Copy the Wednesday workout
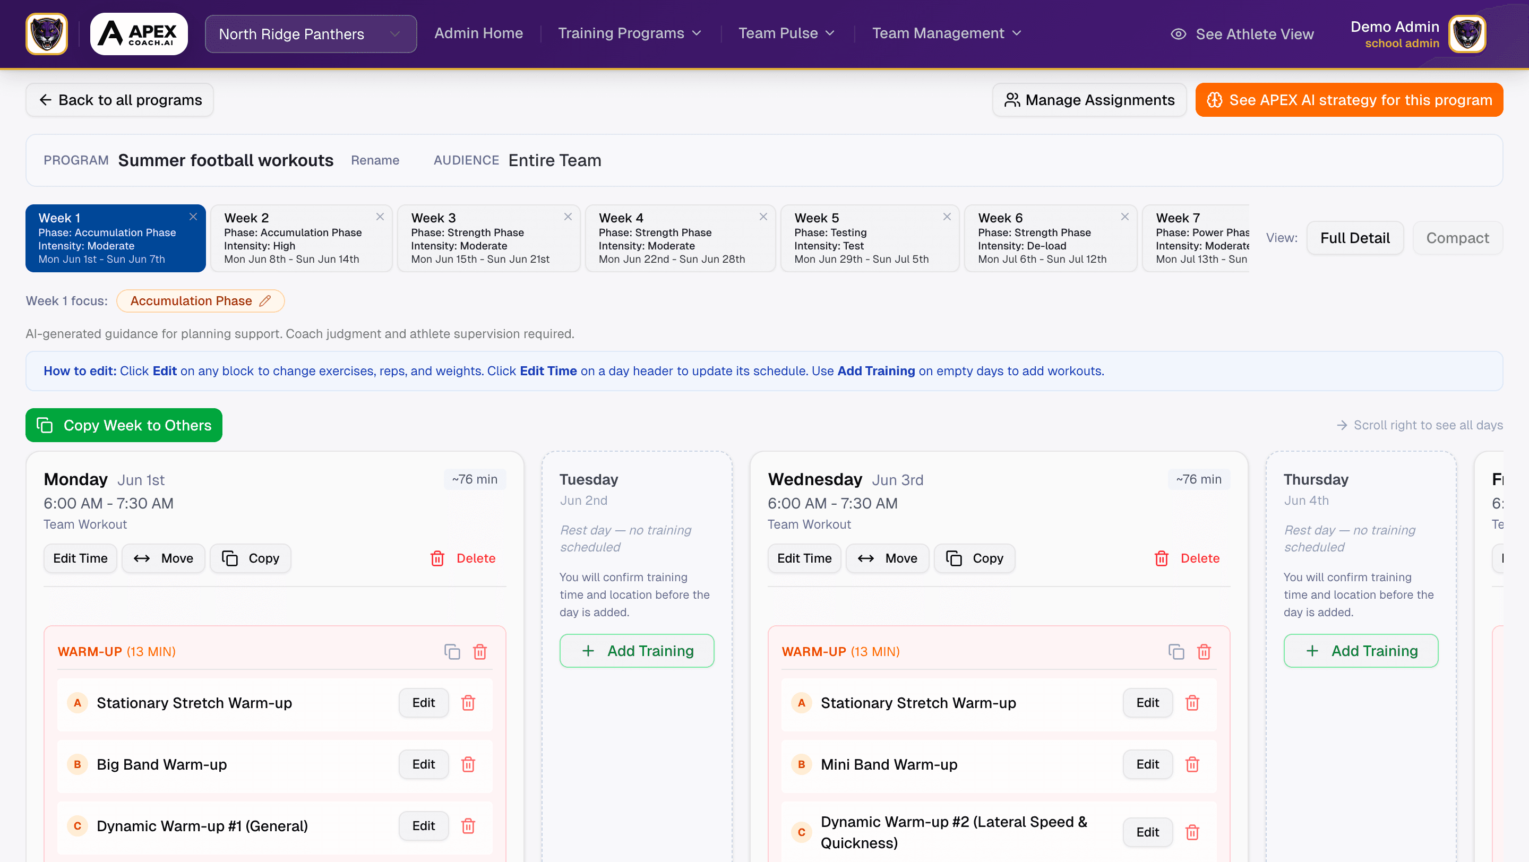This screenshot has height=862, width=1529. click(974, 558)
